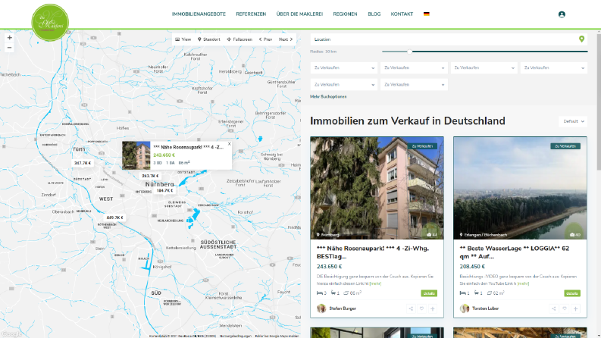This screenshot has height=338, width=601.
Task: Open the user account icon
Action: (x=562, y=14)
